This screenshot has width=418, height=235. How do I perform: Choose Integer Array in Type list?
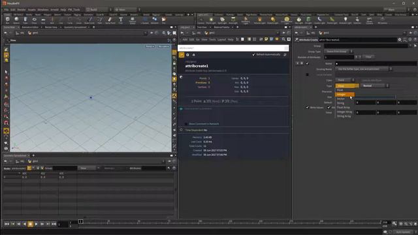344,112
